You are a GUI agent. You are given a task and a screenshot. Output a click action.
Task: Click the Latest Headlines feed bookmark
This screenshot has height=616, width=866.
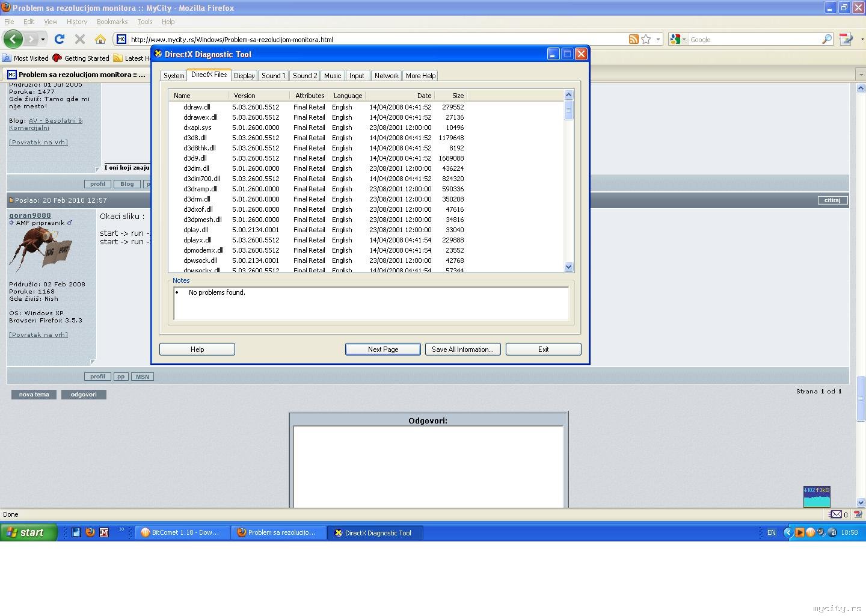(x=132, y=58)
